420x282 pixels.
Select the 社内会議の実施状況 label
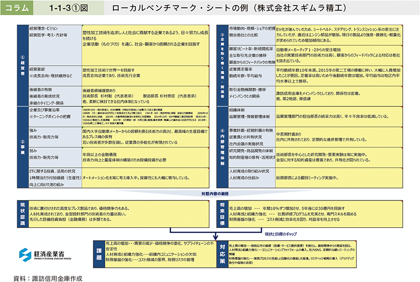point(246,144)
